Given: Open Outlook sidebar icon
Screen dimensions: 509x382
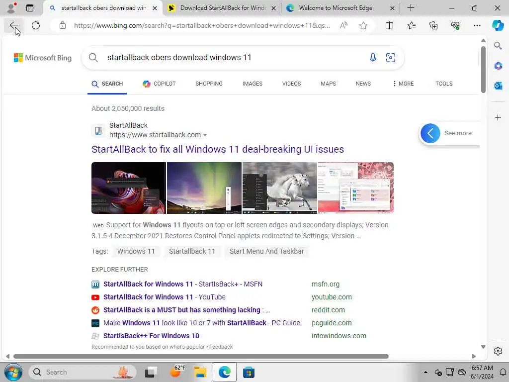Looking at the screenshot, I should coord(498,86).
